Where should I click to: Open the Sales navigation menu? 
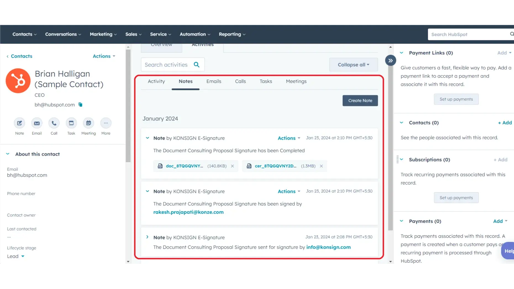coord(133,34)
